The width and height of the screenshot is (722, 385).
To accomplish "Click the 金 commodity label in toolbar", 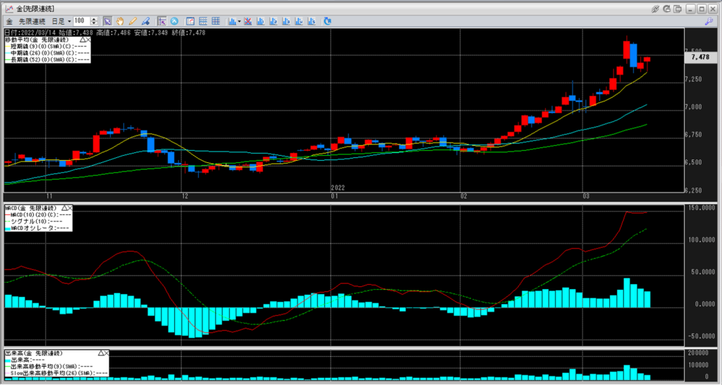I will [8, 21].
